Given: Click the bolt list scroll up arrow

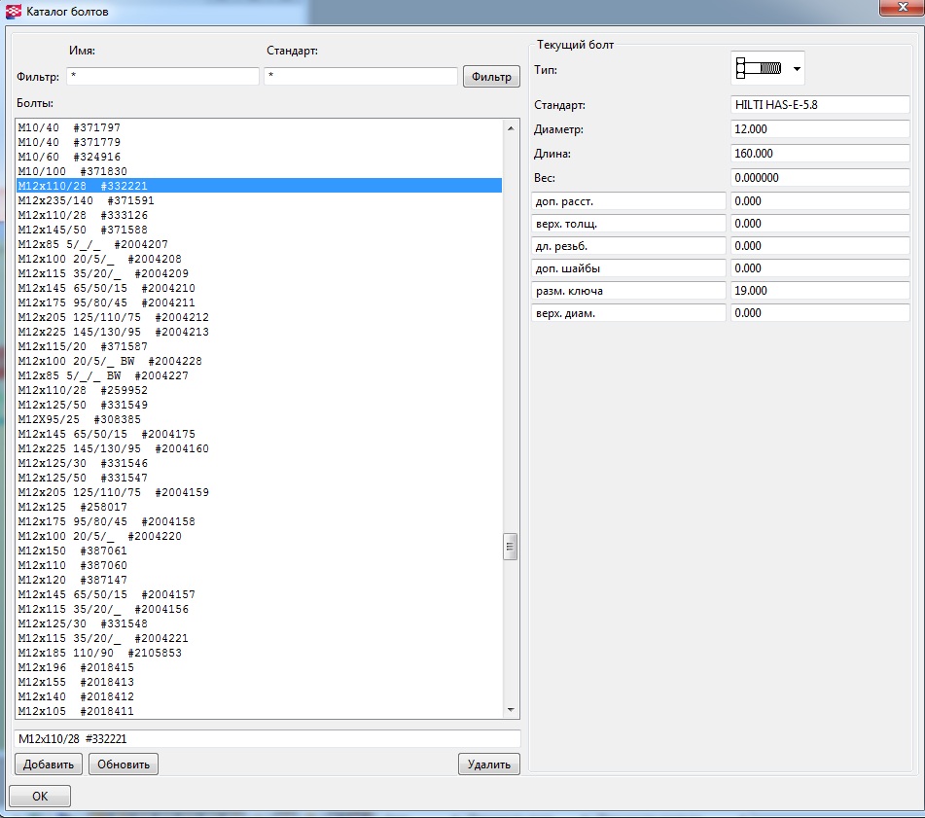Looking at the screenshot, I should (510, 128).
